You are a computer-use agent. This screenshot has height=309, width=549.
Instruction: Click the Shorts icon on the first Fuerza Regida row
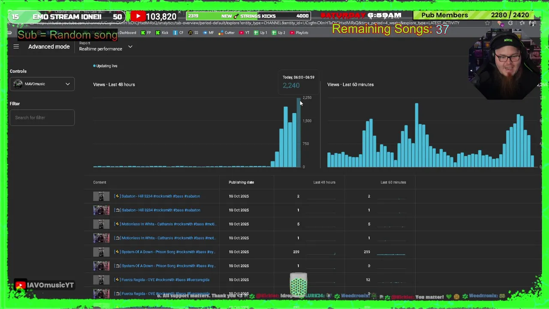117,280
